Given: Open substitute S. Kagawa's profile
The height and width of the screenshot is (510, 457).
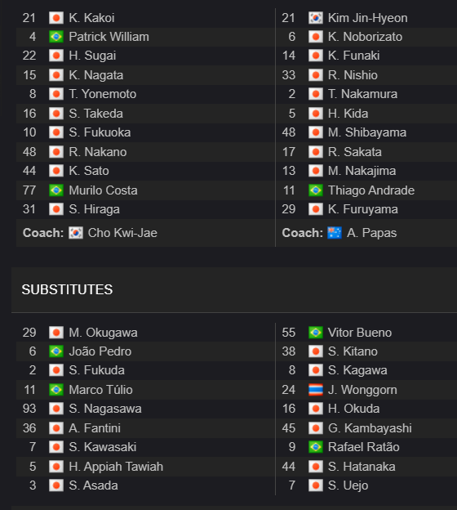Looking at the screenshot, I should coord(357,370).
